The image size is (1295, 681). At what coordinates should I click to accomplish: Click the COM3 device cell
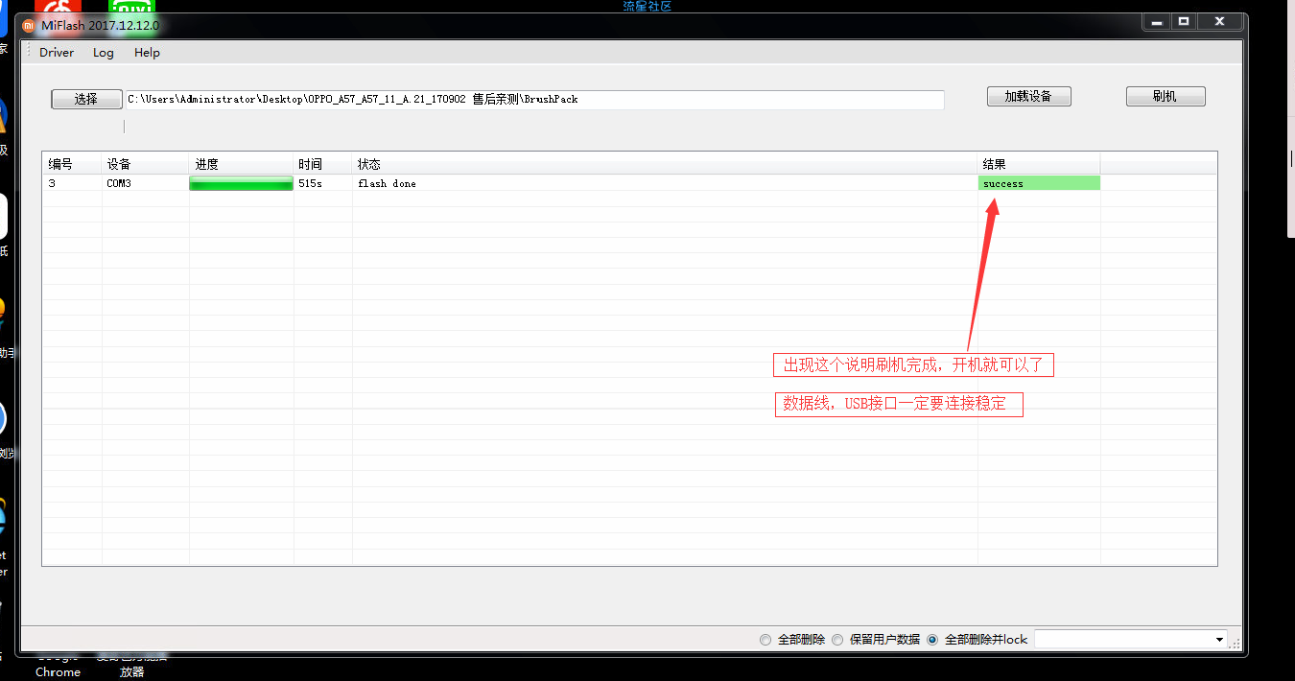(x=146, y=183)
